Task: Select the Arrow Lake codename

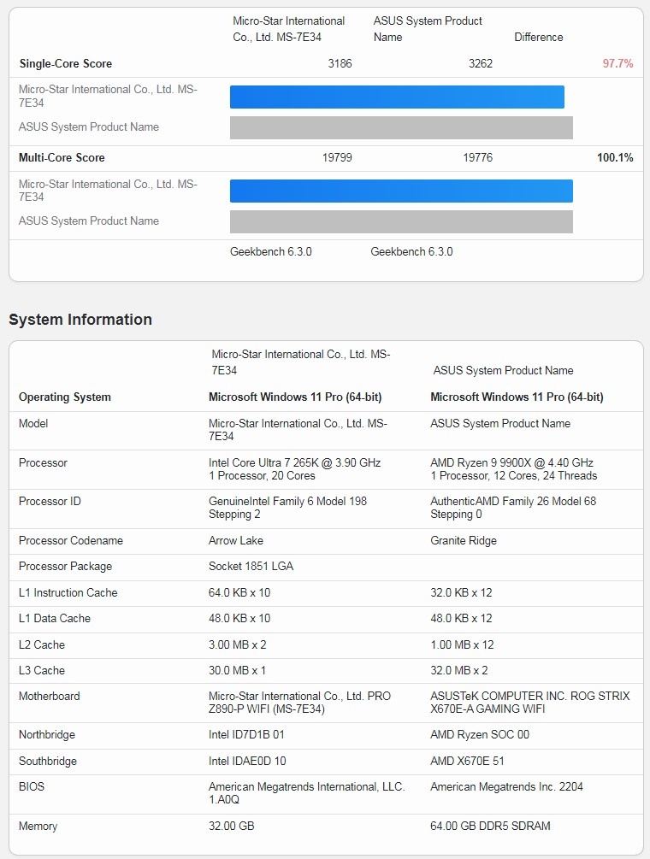Action: click(236, 541)
